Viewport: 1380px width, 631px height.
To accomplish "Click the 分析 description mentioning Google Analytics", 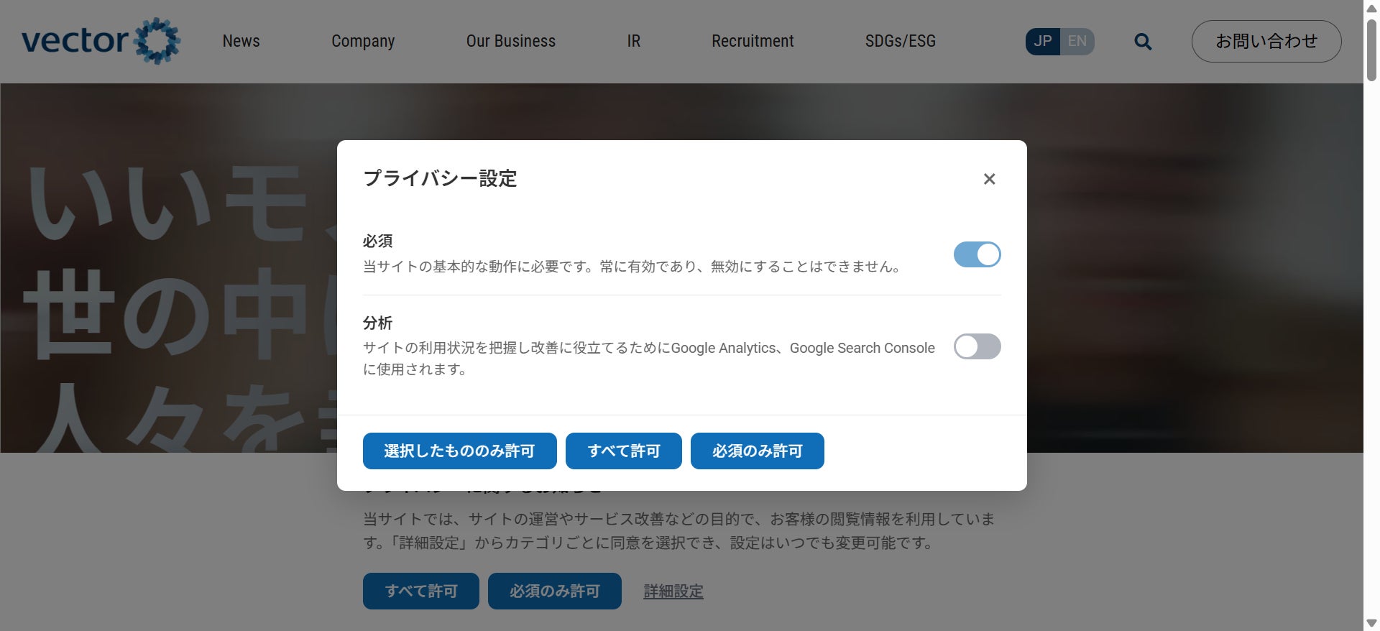I will tap(649, 359).
